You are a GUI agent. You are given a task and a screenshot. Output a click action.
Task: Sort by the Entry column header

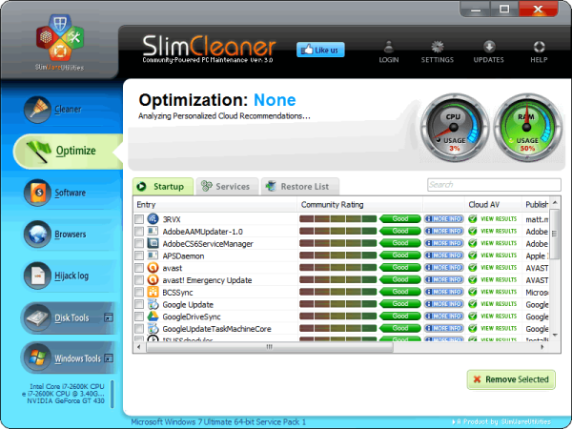(x=215, y=205)
